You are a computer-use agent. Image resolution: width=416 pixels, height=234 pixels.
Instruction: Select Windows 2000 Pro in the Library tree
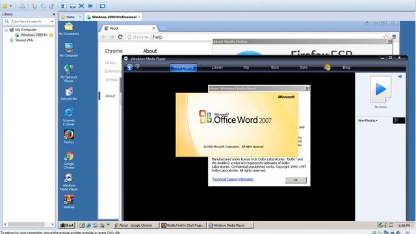coord(34,34)
